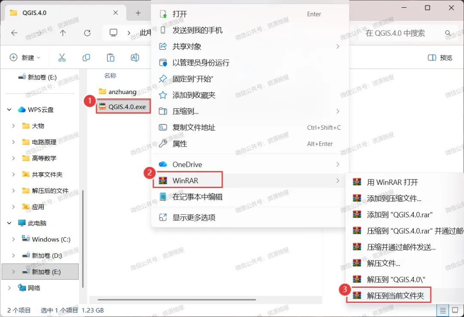Viewport: 464px width, 317px height.
Task: Close the QGIS.4.0 tab
Action: pyautogui.click(x=116, y=13)
